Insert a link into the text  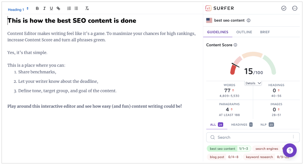pos(58,9)
